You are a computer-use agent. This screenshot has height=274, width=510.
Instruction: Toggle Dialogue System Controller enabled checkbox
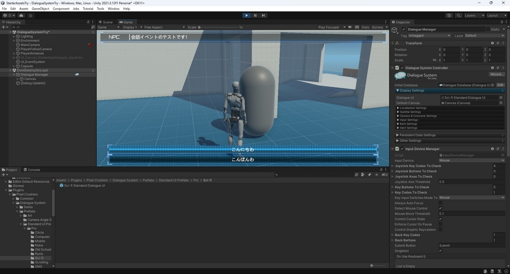pyautogui.click(x=402, y=68)
